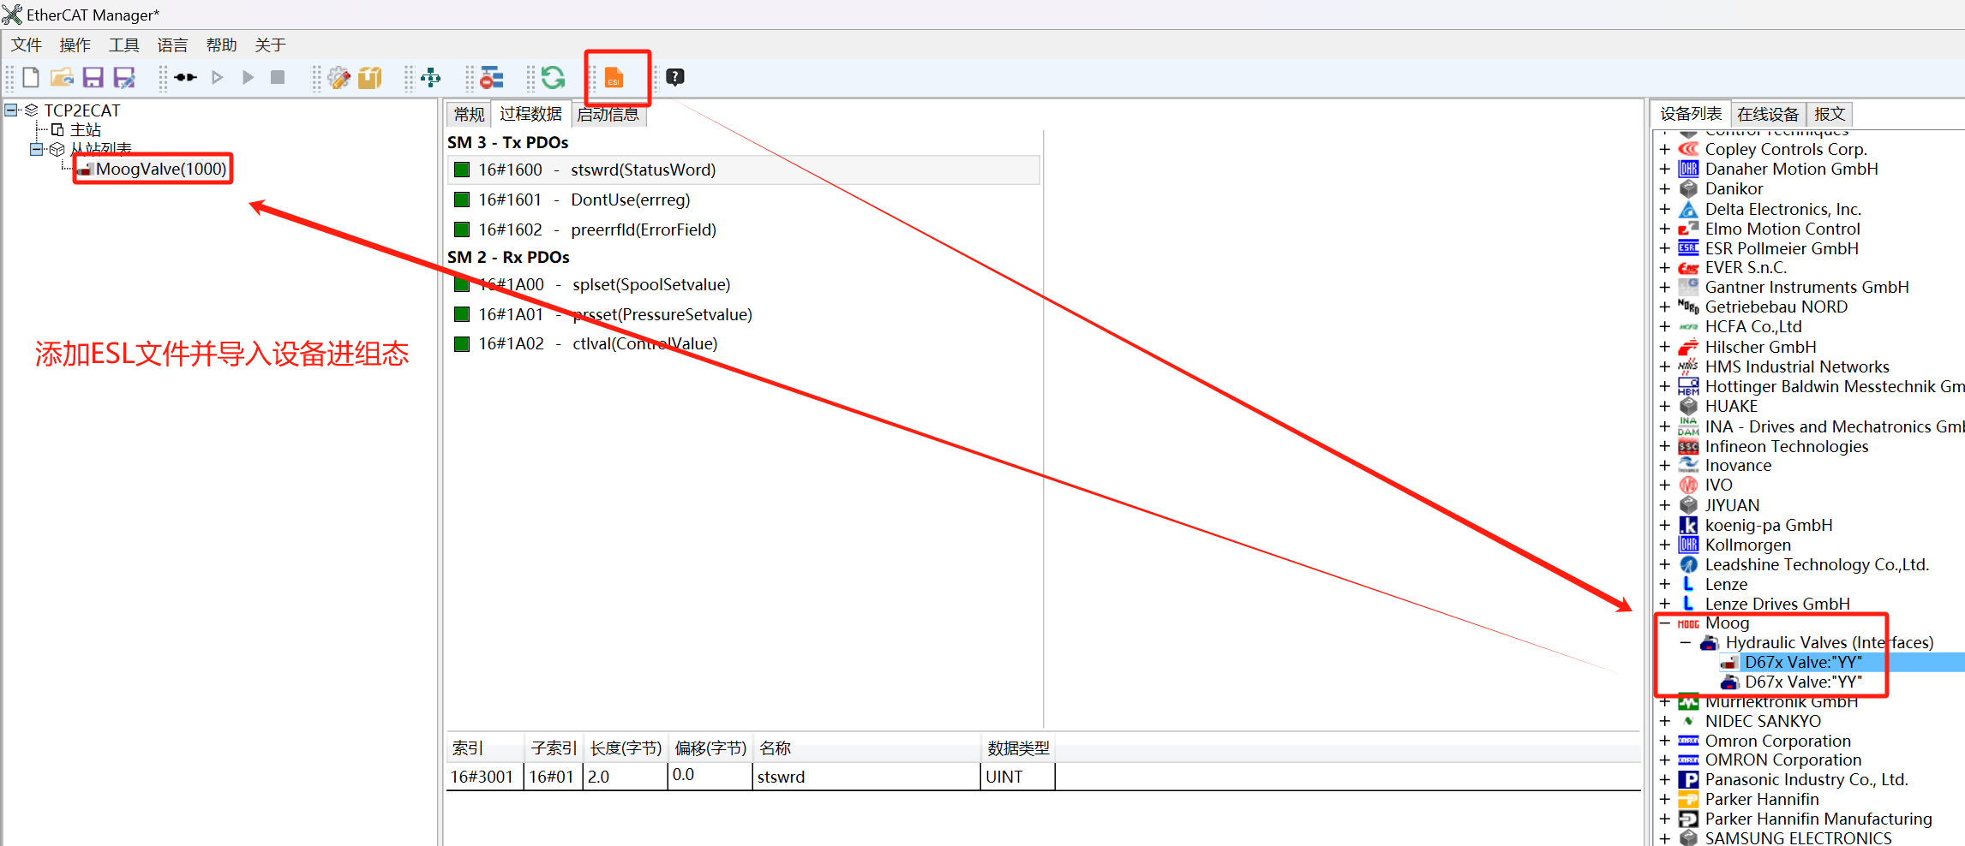Click the stop square button
Viewport: 1965px width, 846px height.
(278, 77)
